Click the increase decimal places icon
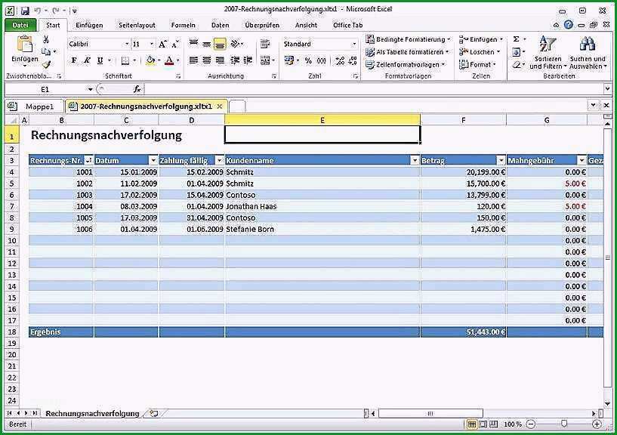617x435 pixels. tap(340, 60)
